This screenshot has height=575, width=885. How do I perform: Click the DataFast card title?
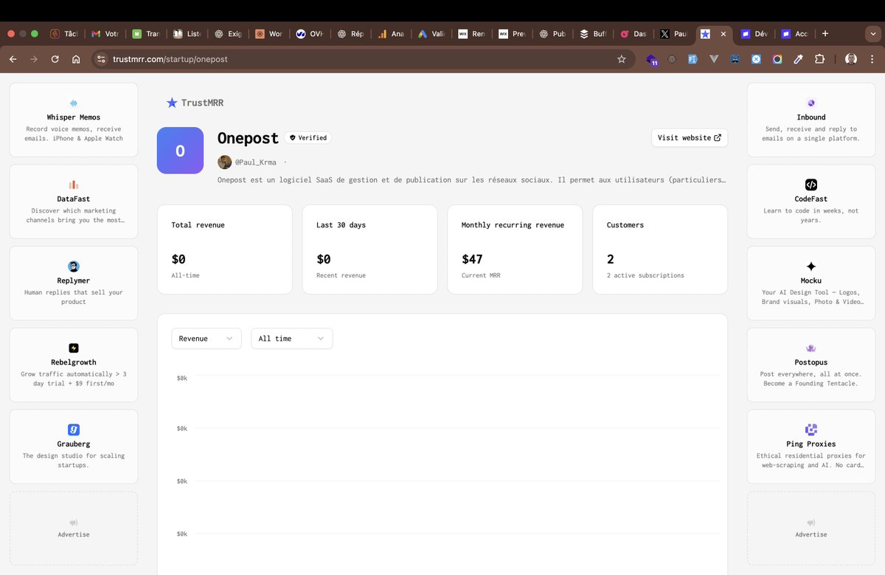coord(74,199)
